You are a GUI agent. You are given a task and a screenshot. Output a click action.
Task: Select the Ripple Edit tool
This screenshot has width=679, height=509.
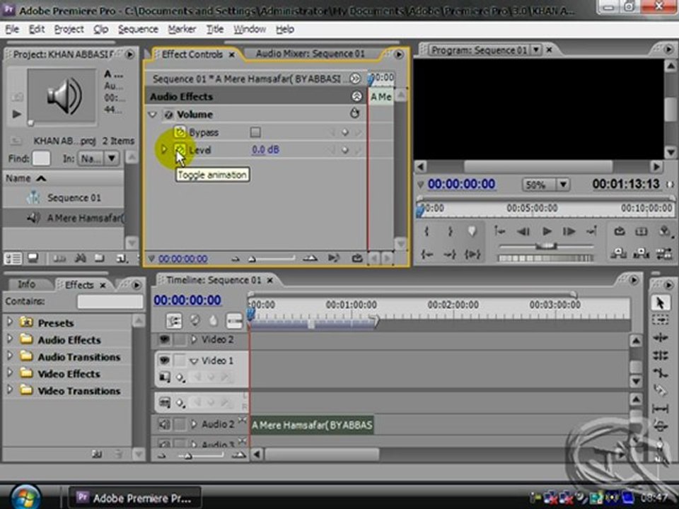pos(660,338)
